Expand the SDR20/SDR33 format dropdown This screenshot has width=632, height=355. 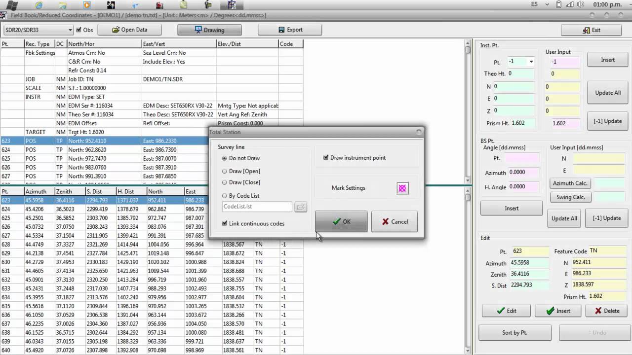(x=70, y=30)
